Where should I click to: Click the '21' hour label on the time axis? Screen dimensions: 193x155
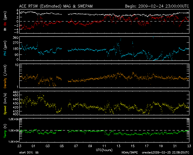[175, 146]
